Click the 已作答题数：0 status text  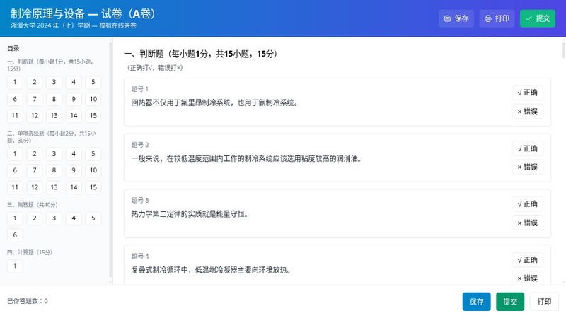click(x=28, y=301)
